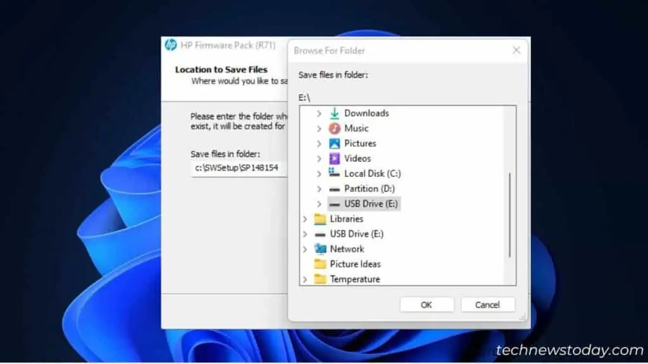Select the Downloads folder icon
The image size is (648, 364).
coord(334,113)
